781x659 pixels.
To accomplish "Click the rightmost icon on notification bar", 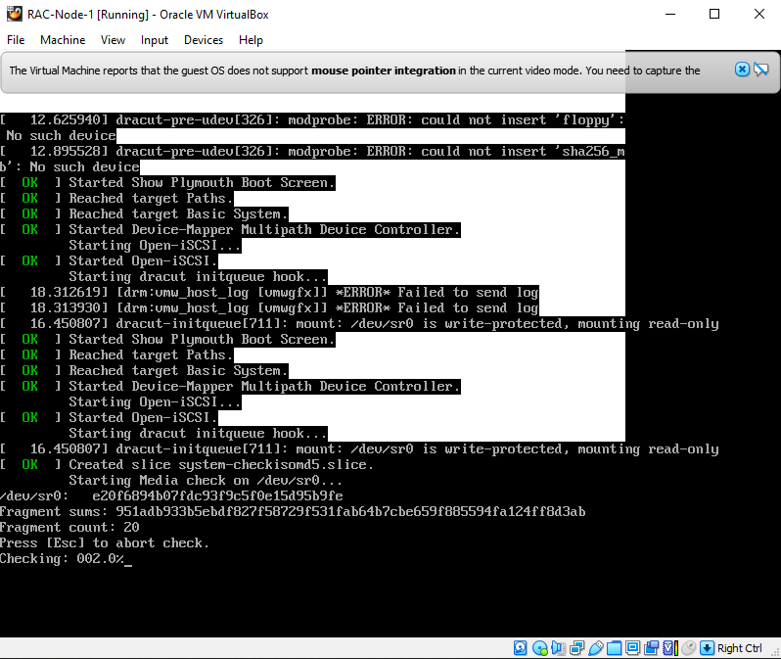I will tap(761, 70).
